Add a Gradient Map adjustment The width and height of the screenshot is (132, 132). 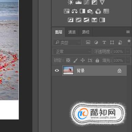coord(102,20)
